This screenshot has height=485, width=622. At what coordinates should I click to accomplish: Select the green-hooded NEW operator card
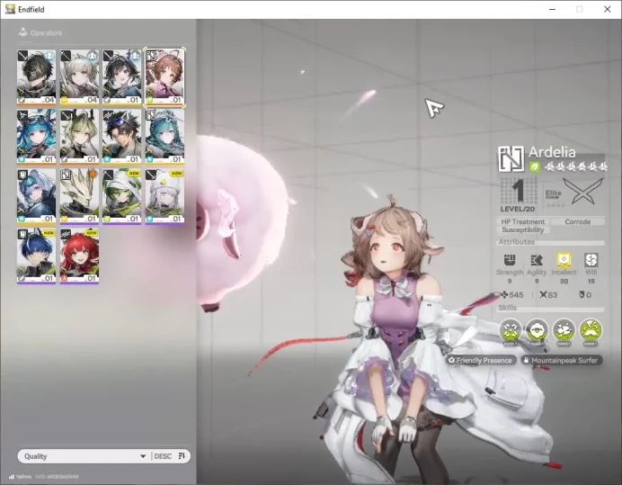point(121,196)
